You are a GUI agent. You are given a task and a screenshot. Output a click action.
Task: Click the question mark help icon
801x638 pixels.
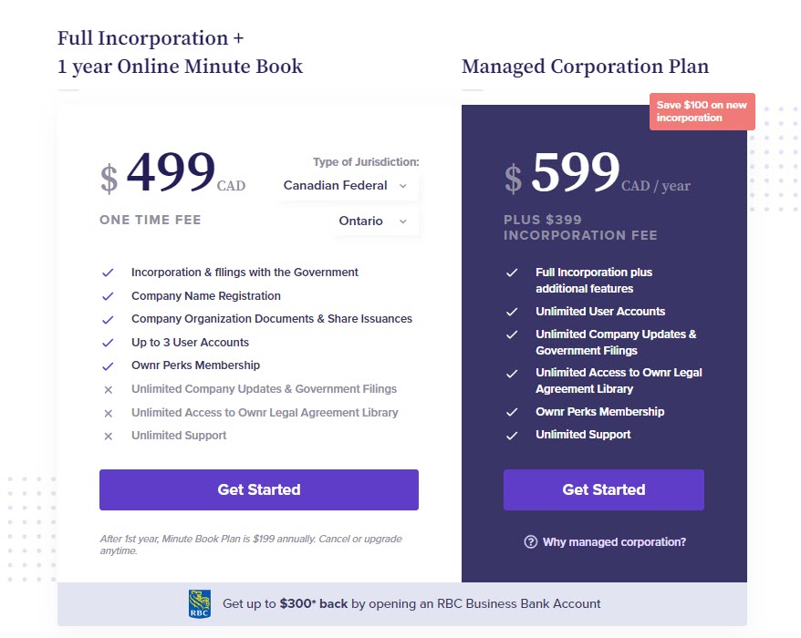pyautogui.click(x=530, y=542)
